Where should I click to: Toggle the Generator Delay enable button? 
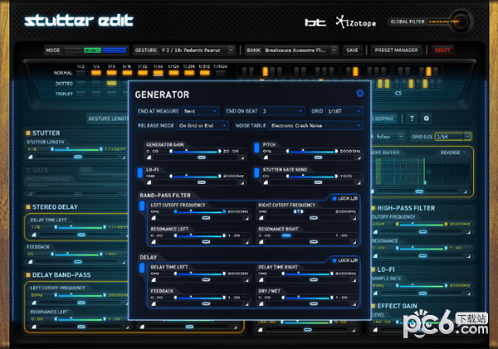(x=142, y=268)
